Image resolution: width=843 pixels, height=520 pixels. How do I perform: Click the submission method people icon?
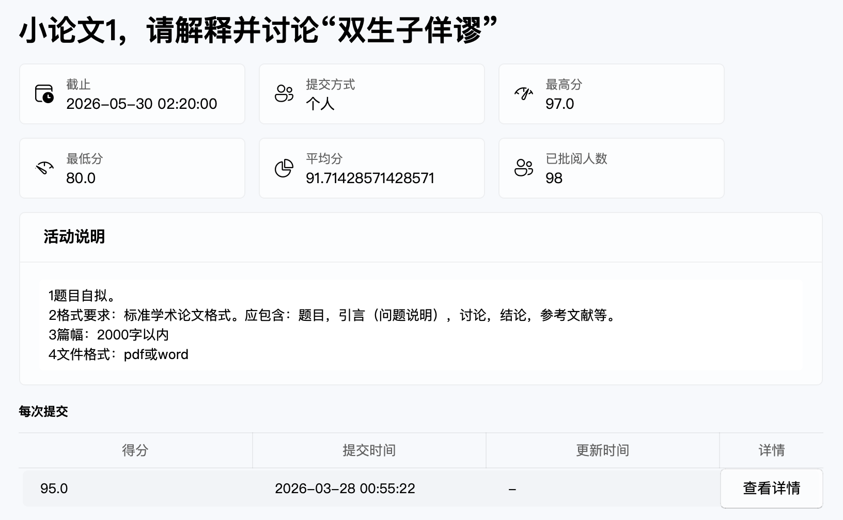pyautogui.click(x=284, y=94)
